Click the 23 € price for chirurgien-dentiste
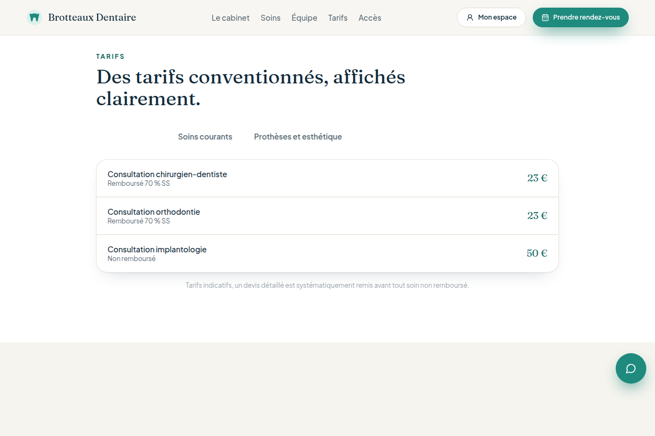The width and height of the screenshot is (655, 436). click(537, 178)
